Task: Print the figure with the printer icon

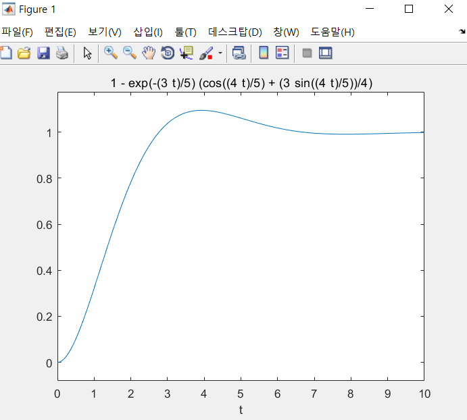Action: [x=62, y=53]
